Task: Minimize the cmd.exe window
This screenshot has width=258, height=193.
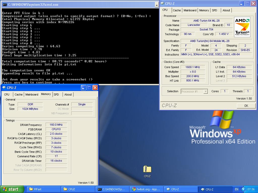Action: tap(157, 5)
